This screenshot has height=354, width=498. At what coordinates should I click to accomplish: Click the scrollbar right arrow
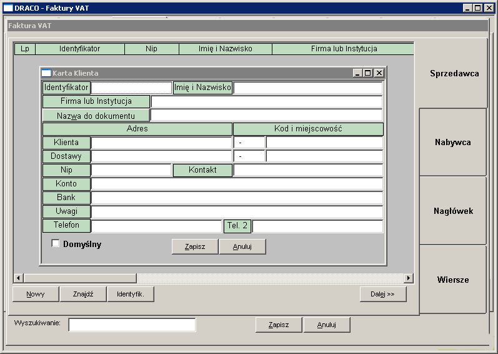coord(409,278)
